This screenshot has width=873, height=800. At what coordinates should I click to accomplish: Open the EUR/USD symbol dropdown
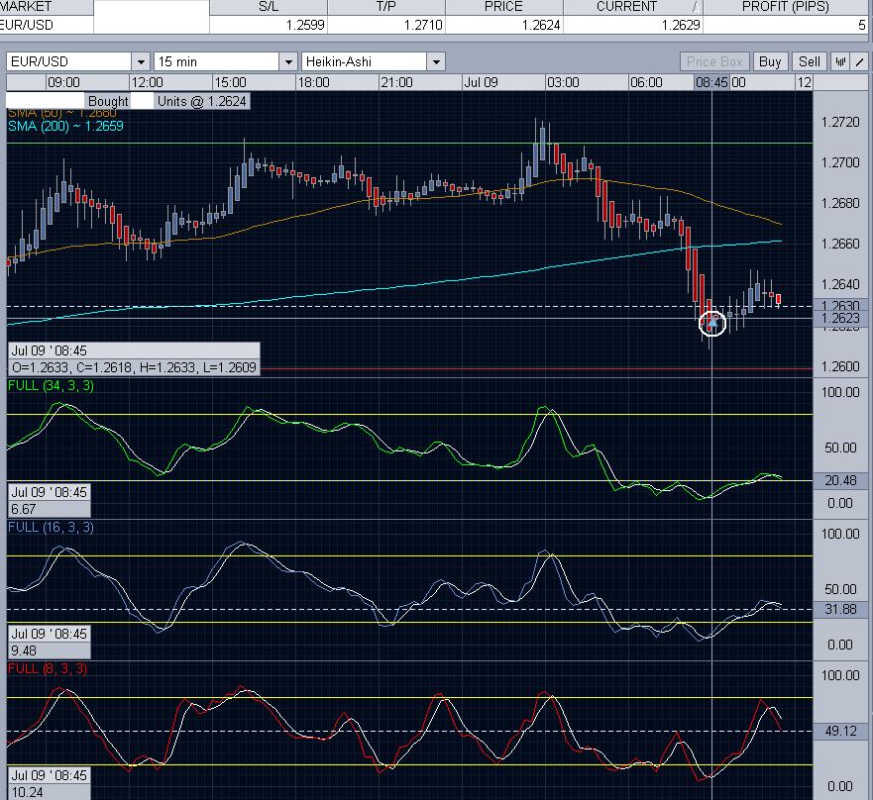pyautogui.click(x=141, y=61)
